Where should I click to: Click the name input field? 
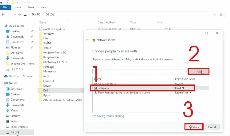[138, 71]
